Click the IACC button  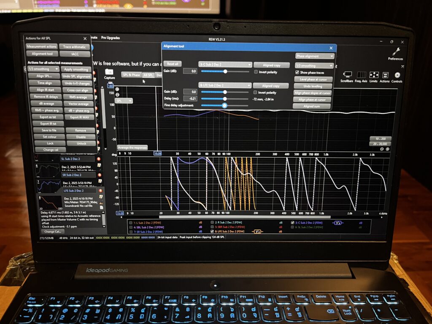point(75,54)
